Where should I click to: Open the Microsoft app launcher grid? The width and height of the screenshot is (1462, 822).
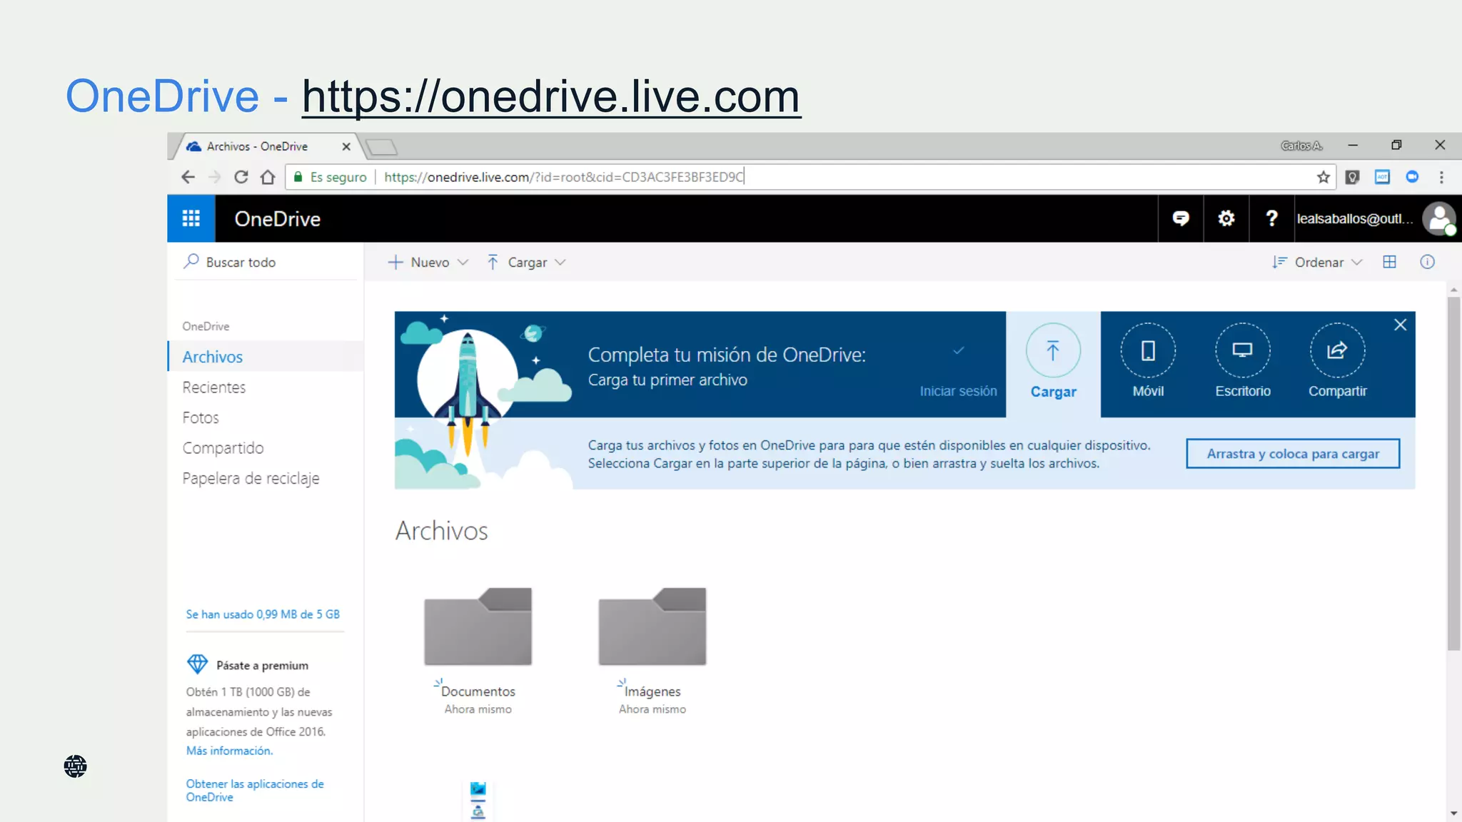(x=191, y=218)
